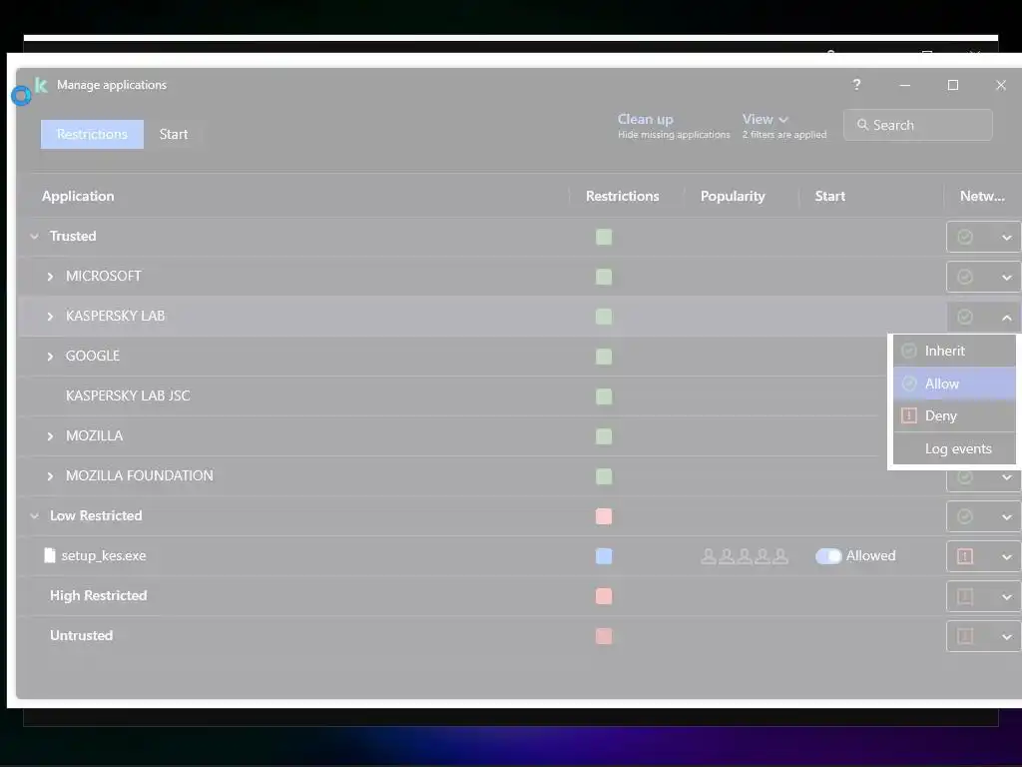The image size is (1022, 767).
Task: Click the Trusted green restrictions square
Action: coord(604,237)
